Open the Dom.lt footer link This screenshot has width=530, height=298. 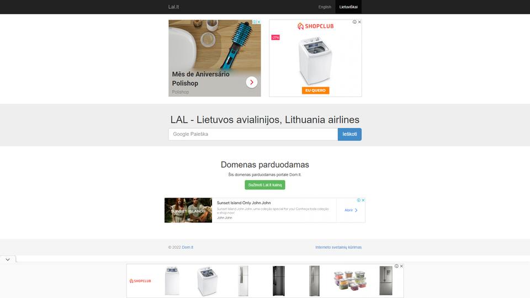(188, 247)
